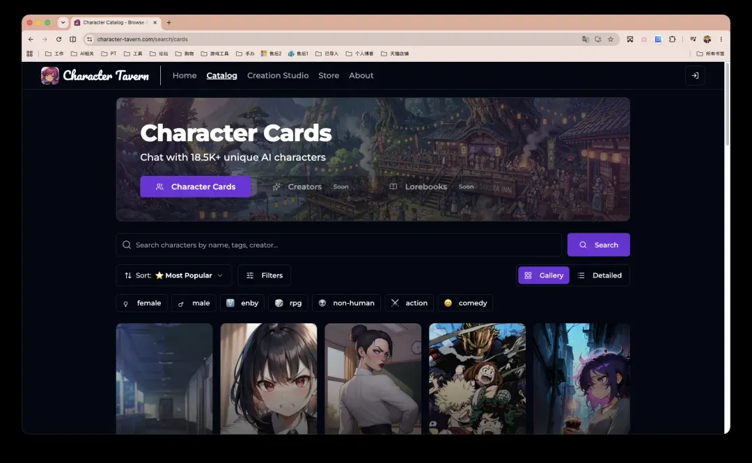Bookmark this page with the star icon
Viewport: 752px width, 463px height.
[x=611, y=39]
